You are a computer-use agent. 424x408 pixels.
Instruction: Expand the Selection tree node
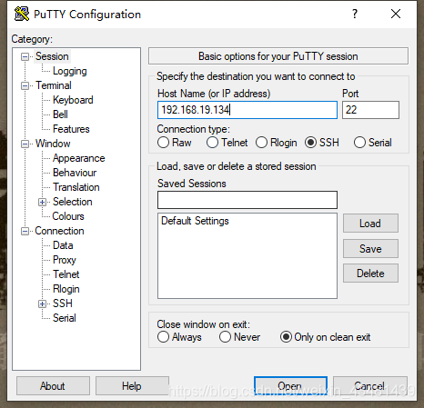(43, 202)
